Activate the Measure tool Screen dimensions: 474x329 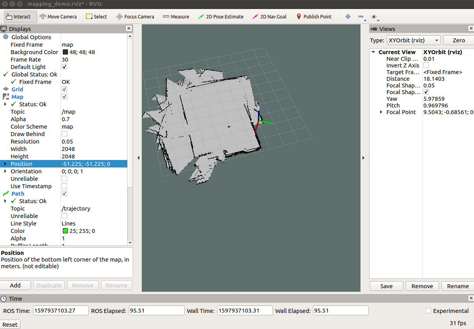click(176, 16)
